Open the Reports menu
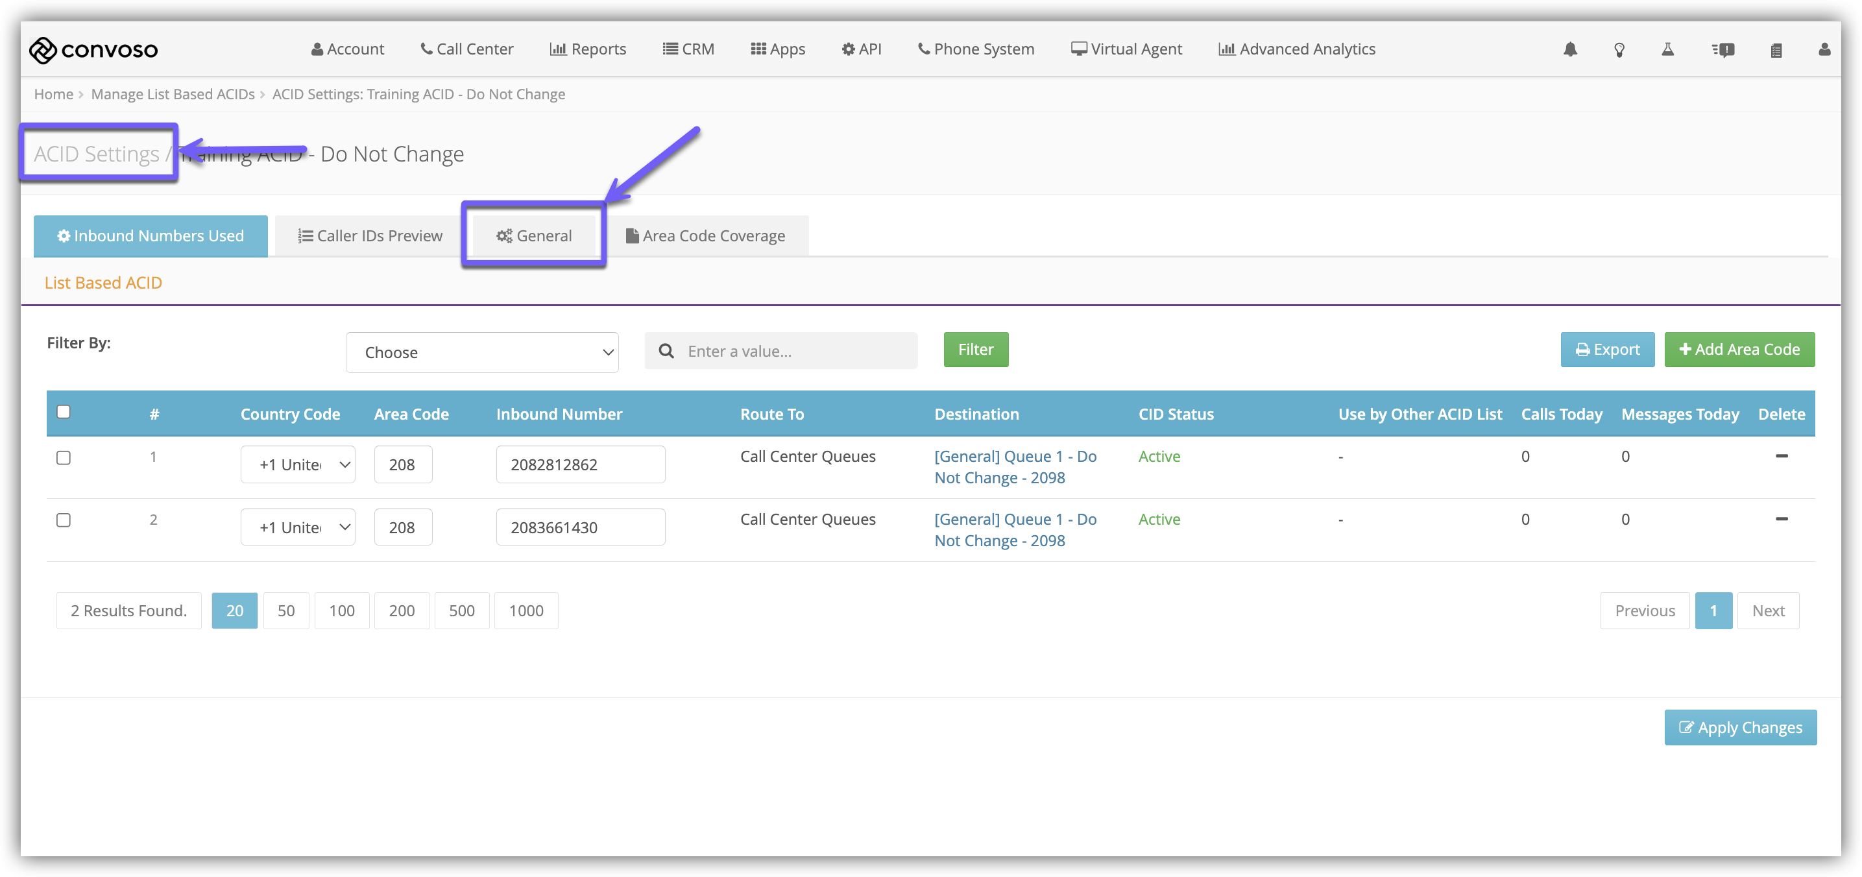This screenshot has height=877, width=1862. pyautogui.click(x=588, y=49)
